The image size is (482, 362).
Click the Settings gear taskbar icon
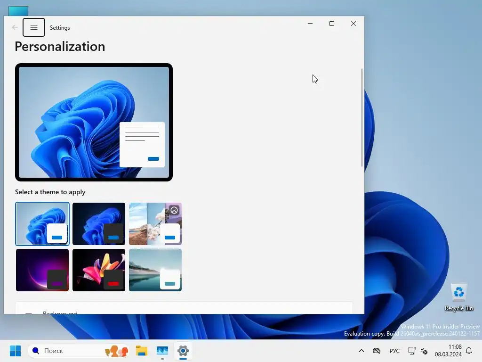click(x=183, y=351)
